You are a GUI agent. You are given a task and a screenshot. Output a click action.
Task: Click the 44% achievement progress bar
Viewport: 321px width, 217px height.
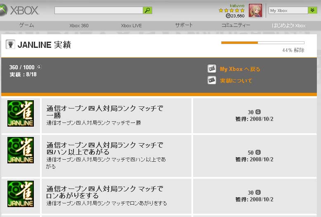[263, 42]
